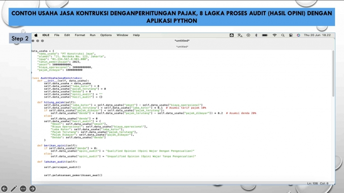The image size is (344, 193).
Task: Open Spotlight search
Action: 283,35
